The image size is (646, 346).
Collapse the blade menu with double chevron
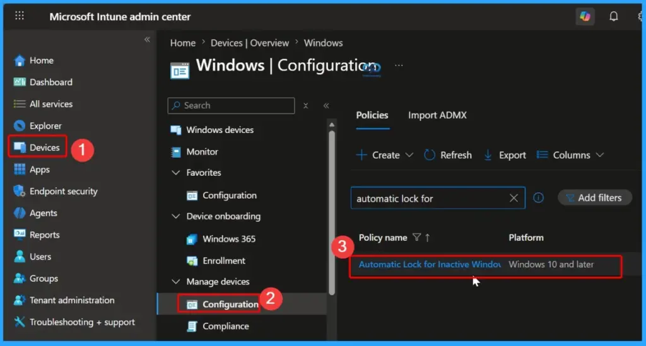point(326,106)
